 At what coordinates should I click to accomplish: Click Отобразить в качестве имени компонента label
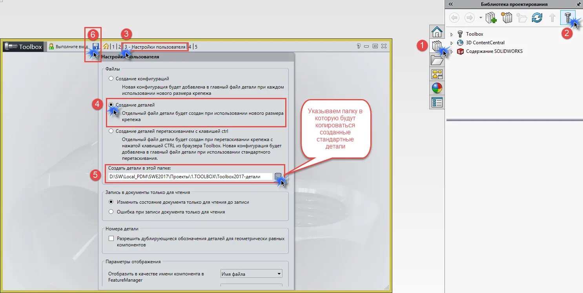(x=156, y=277)
